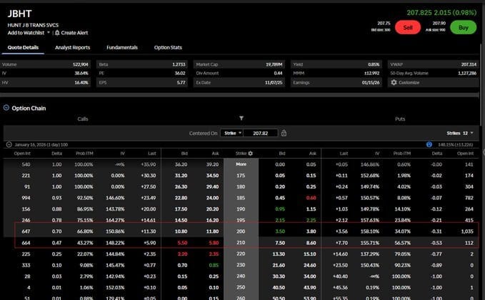Click the Puts section label

[x=400, y=119]
